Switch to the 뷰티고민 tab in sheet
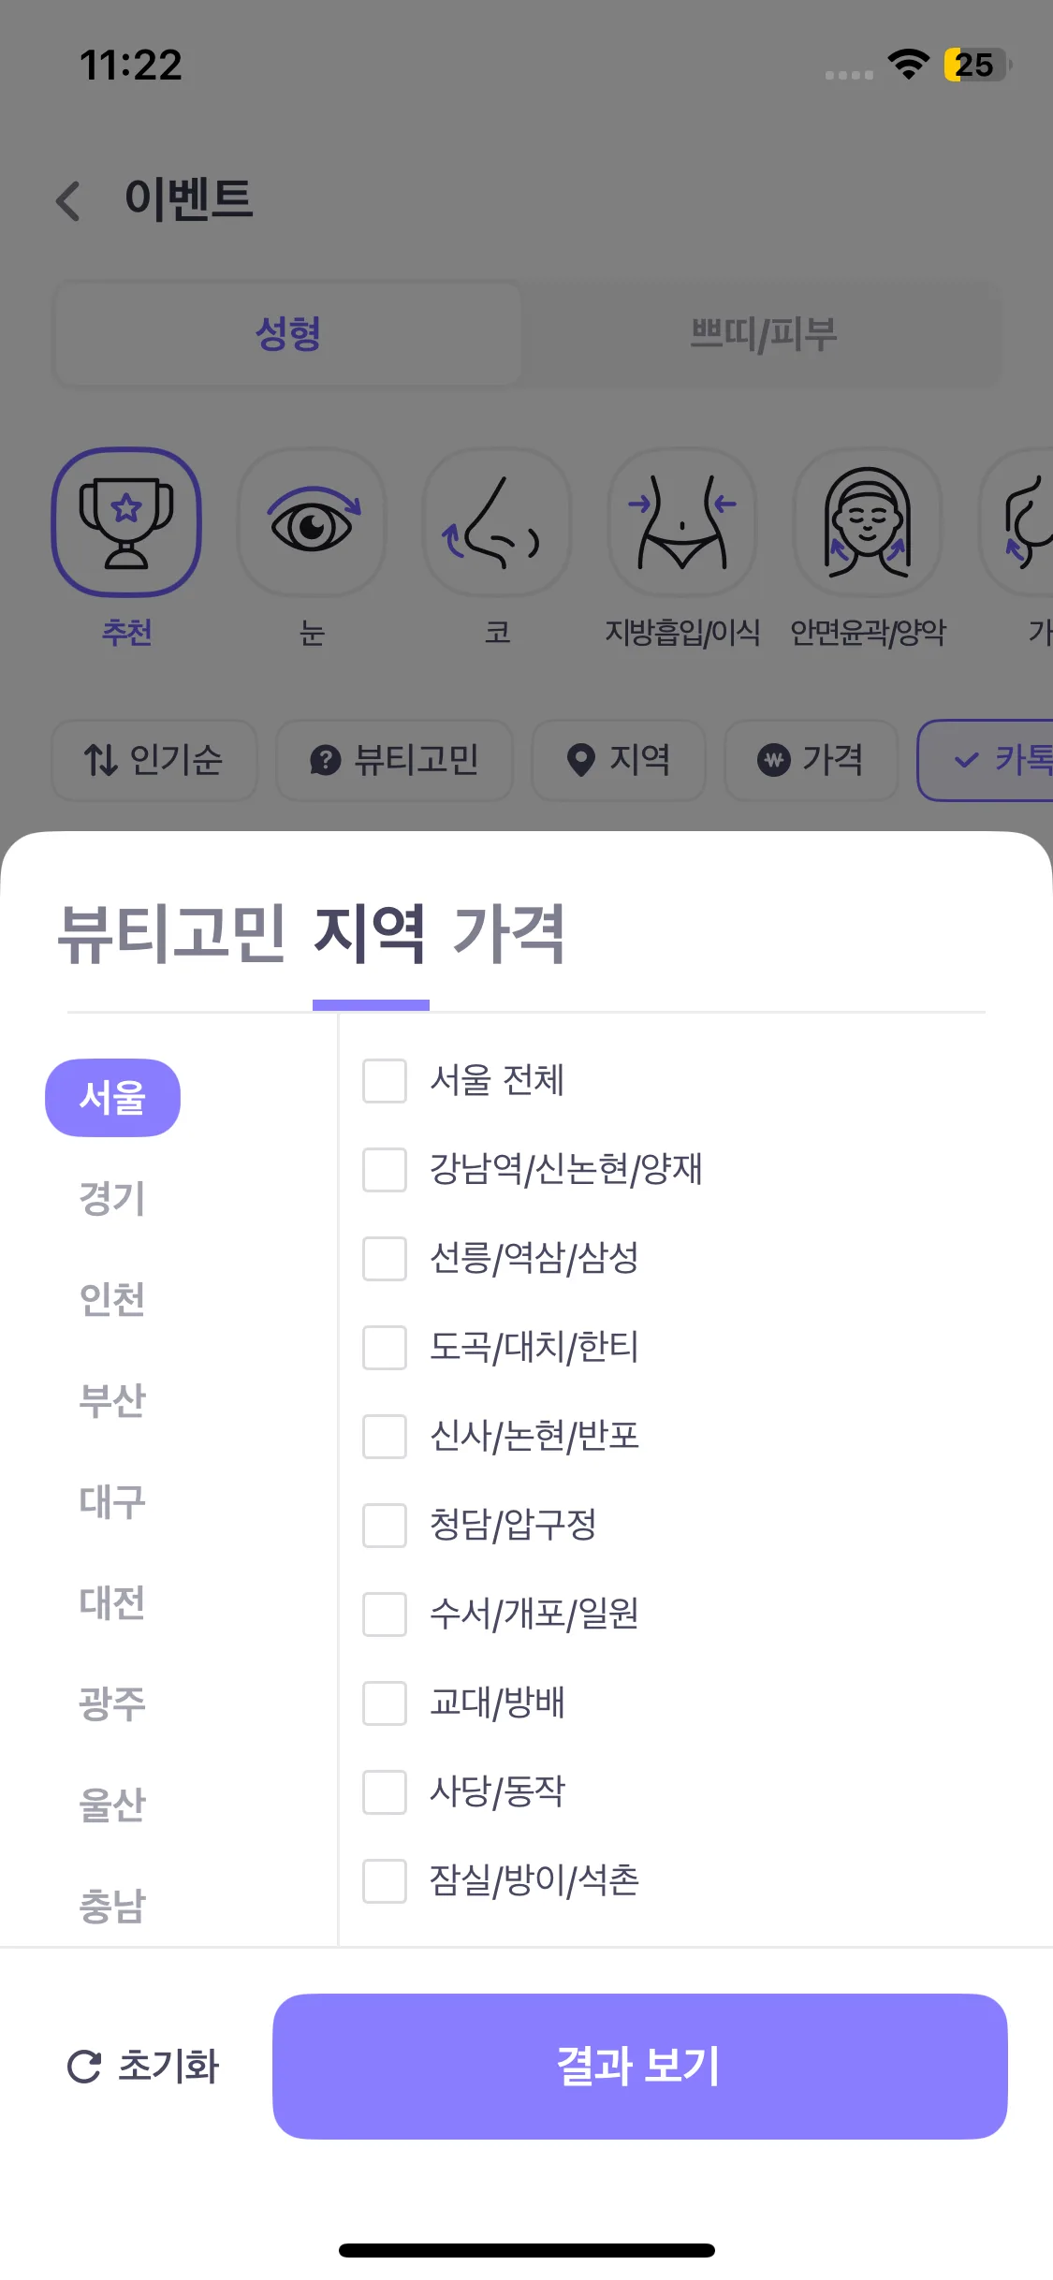The image size is (1053, 2280). coord(171,934)
